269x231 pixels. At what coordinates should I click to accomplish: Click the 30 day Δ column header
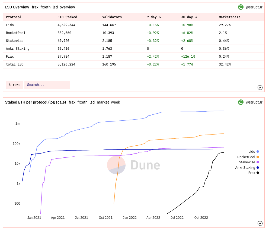[189, 17]
